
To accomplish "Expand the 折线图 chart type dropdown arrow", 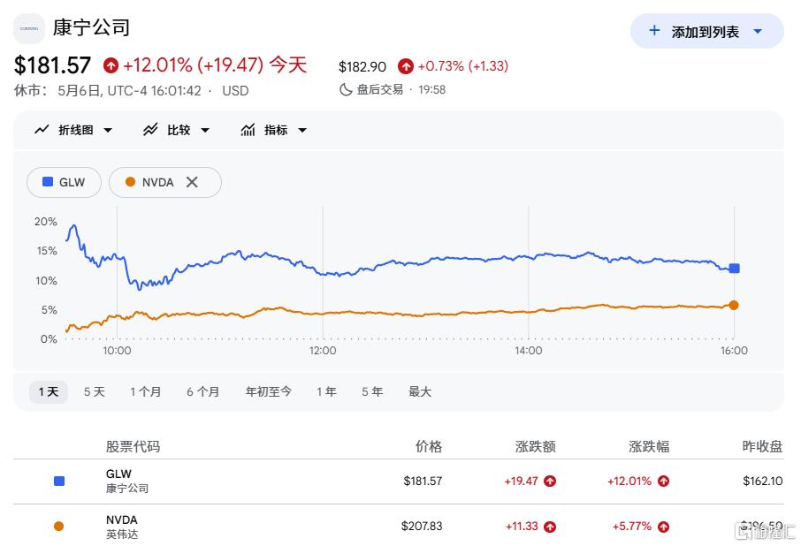I will [108, 130].
